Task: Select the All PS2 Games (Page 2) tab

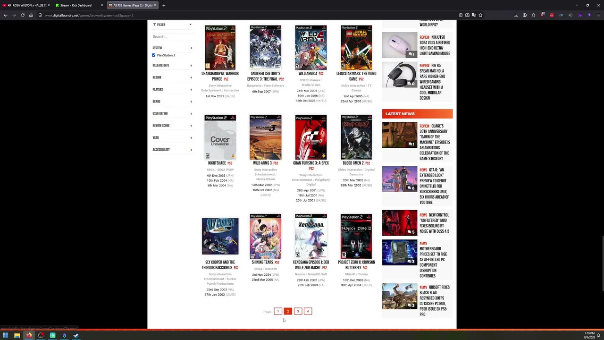Action: click(132, 5)
